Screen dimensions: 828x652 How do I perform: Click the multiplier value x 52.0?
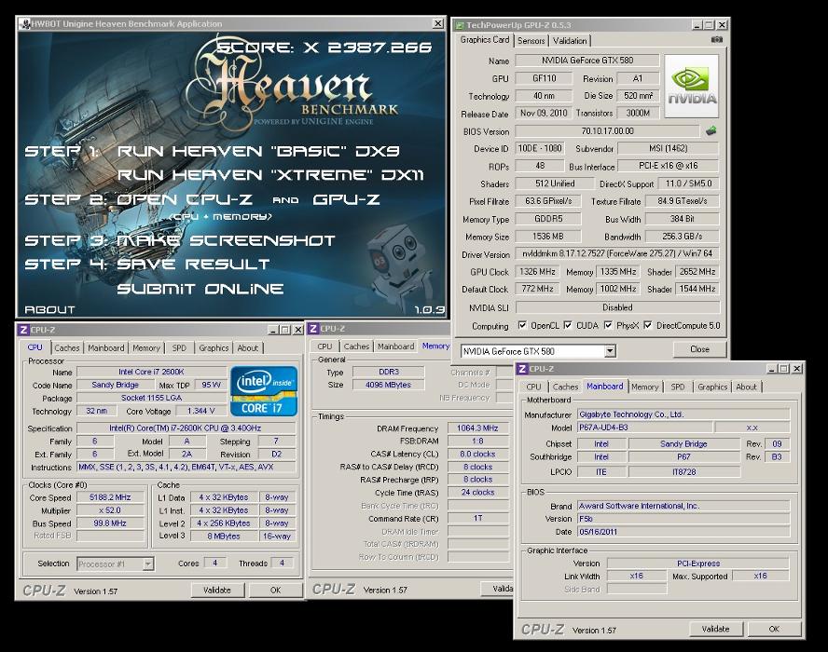click(110, 510)
